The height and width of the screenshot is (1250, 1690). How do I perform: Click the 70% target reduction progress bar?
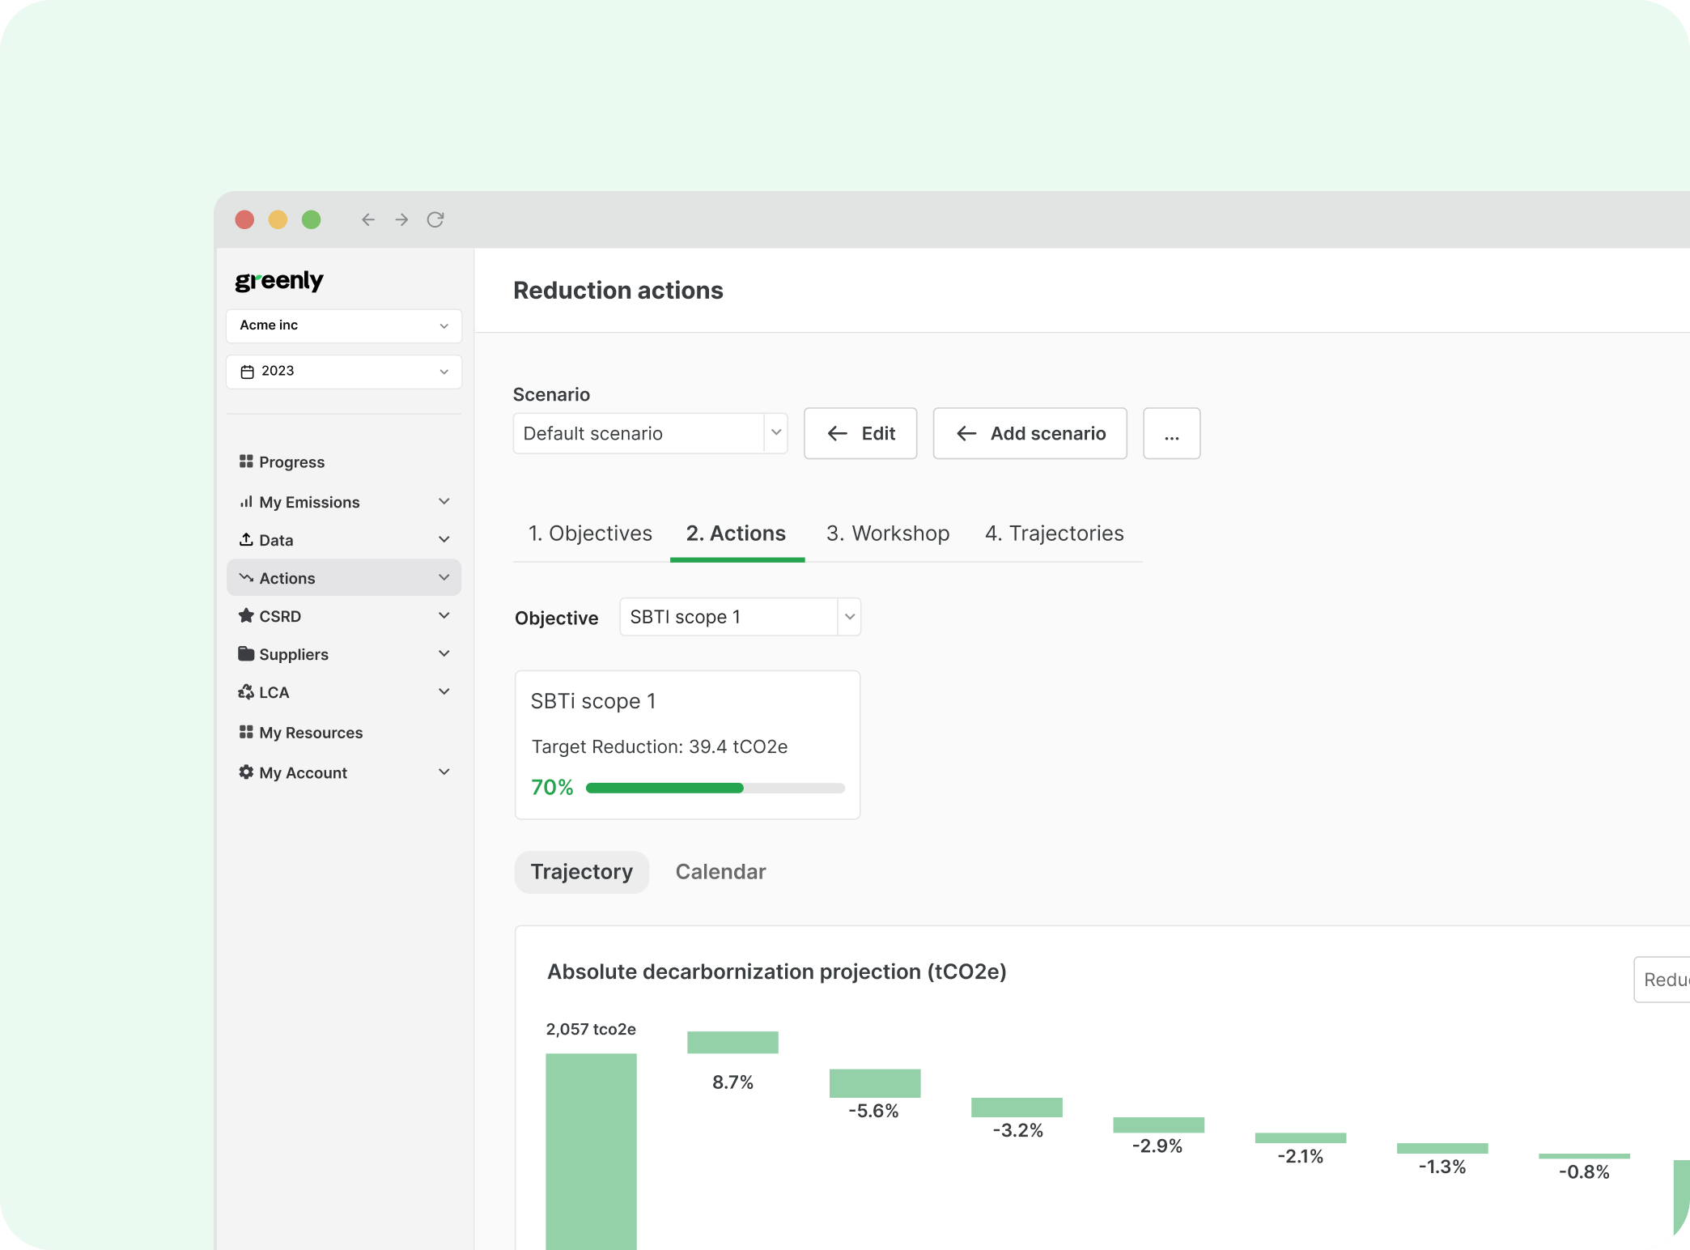click(x=715, y=788)
